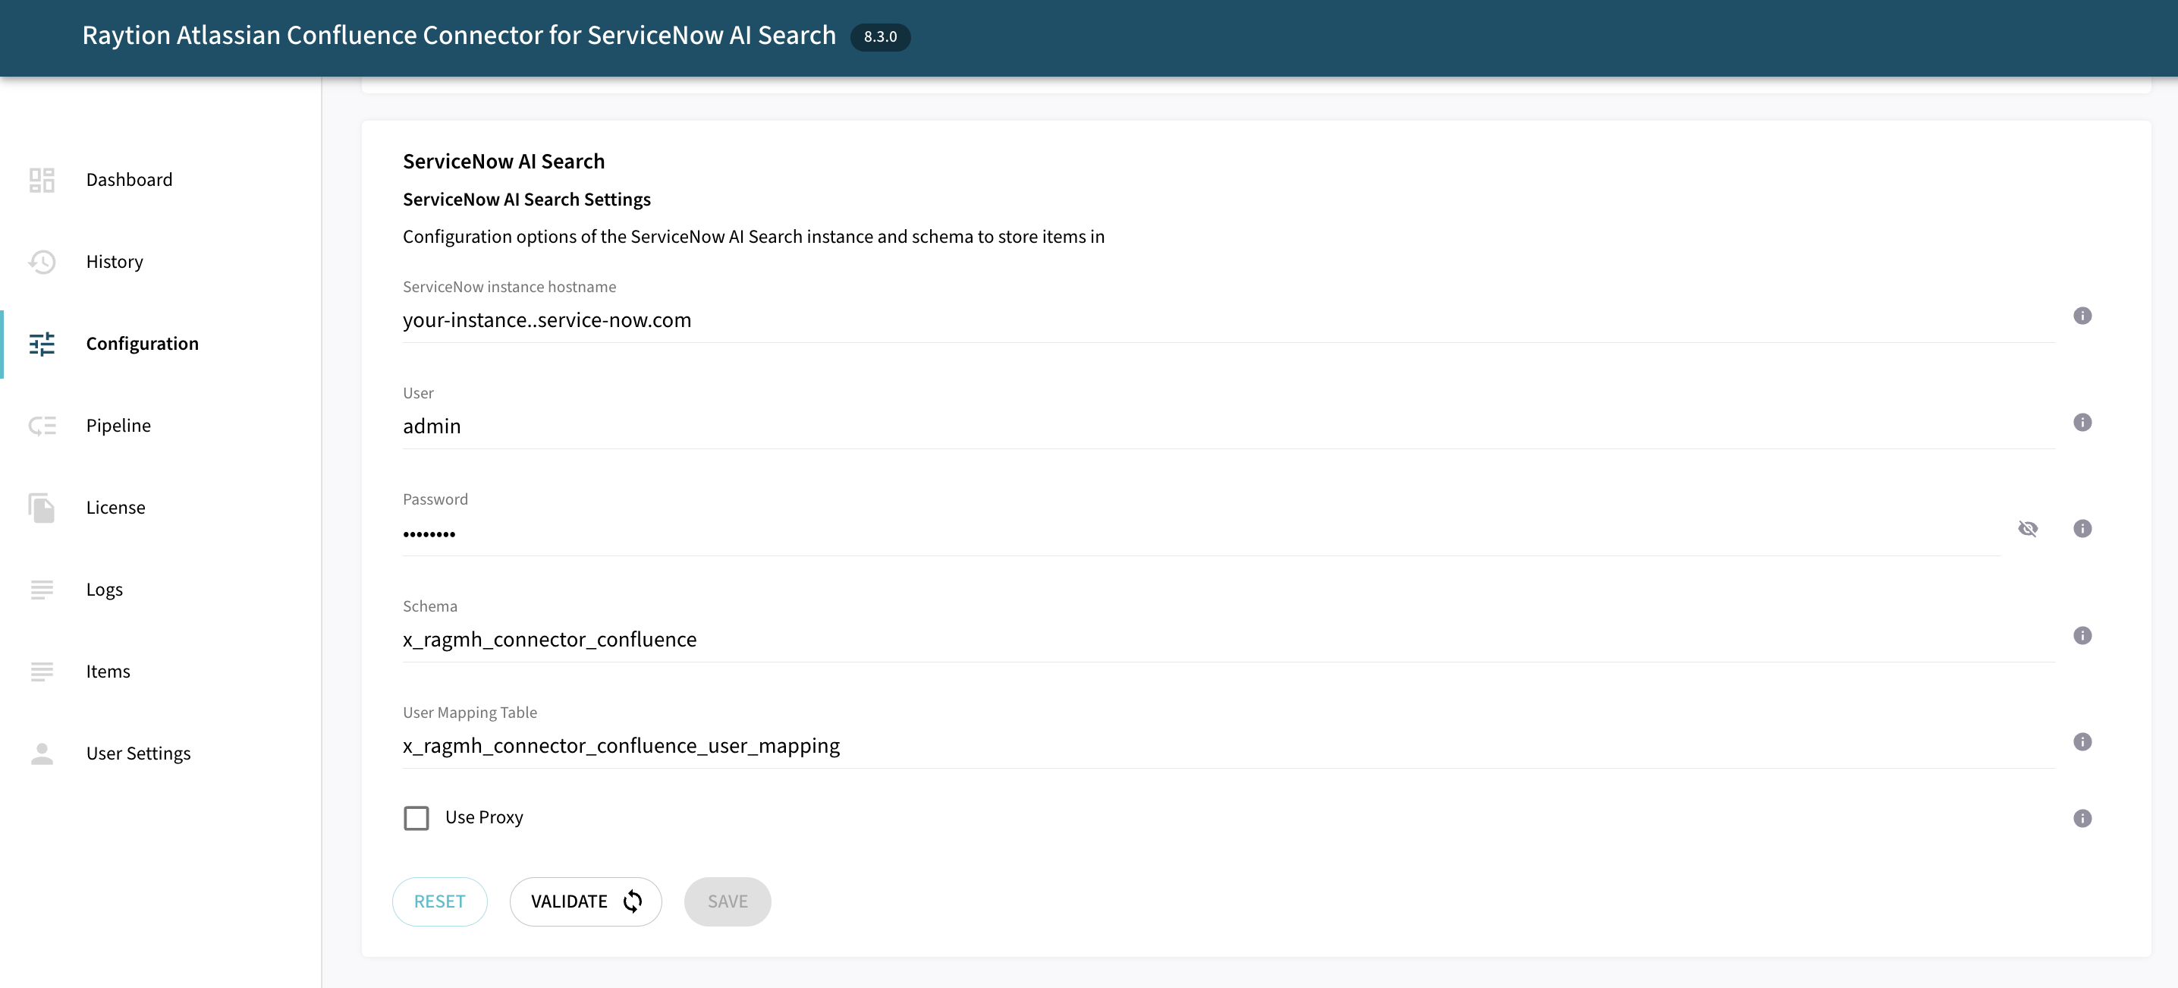This screenshot has width=2178, height=988.
Task: Click the info icon beside User Mapping Table
Action: [x=2082, y=742]
